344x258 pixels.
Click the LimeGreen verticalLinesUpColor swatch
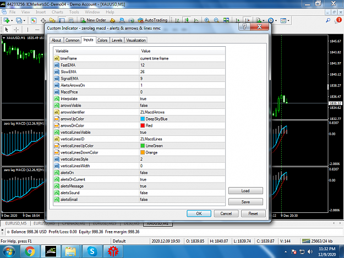143,146
